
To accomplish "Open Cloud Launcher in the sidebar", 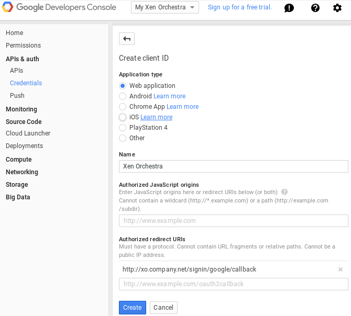I will click(28, 133).
